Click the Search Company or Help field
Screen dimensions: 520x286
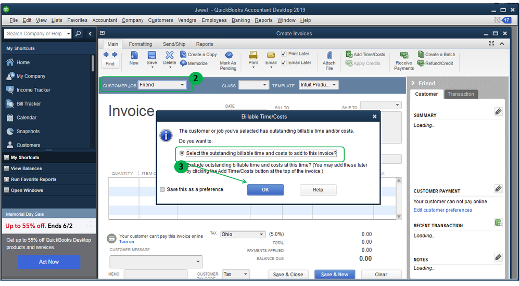(35, 33)
